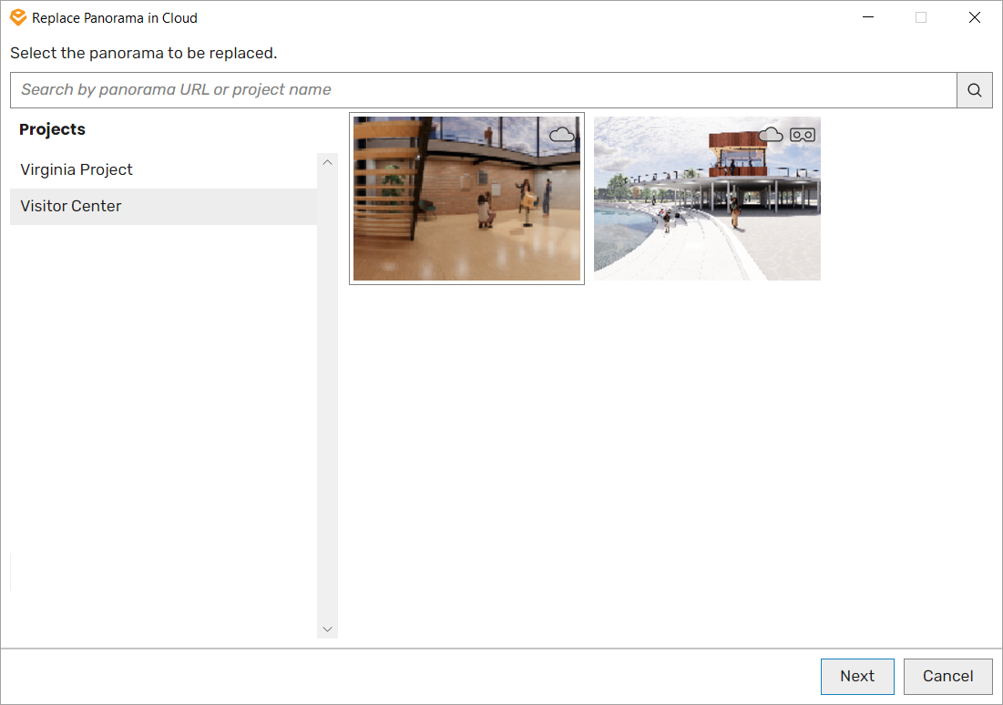Click cloud icon on outdoor pavilion panorama
1003x705 pixels.
(x=771, y=134)
